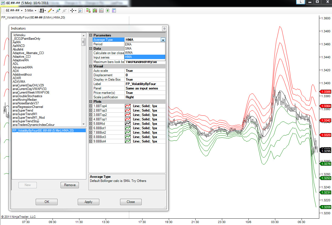Expand the 7.BBBot2 plot

point(90,133)
